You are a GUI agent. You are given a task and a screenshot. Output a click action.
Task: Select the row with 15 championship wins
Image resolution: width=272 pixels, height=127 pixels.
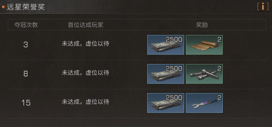coord(137,104)
